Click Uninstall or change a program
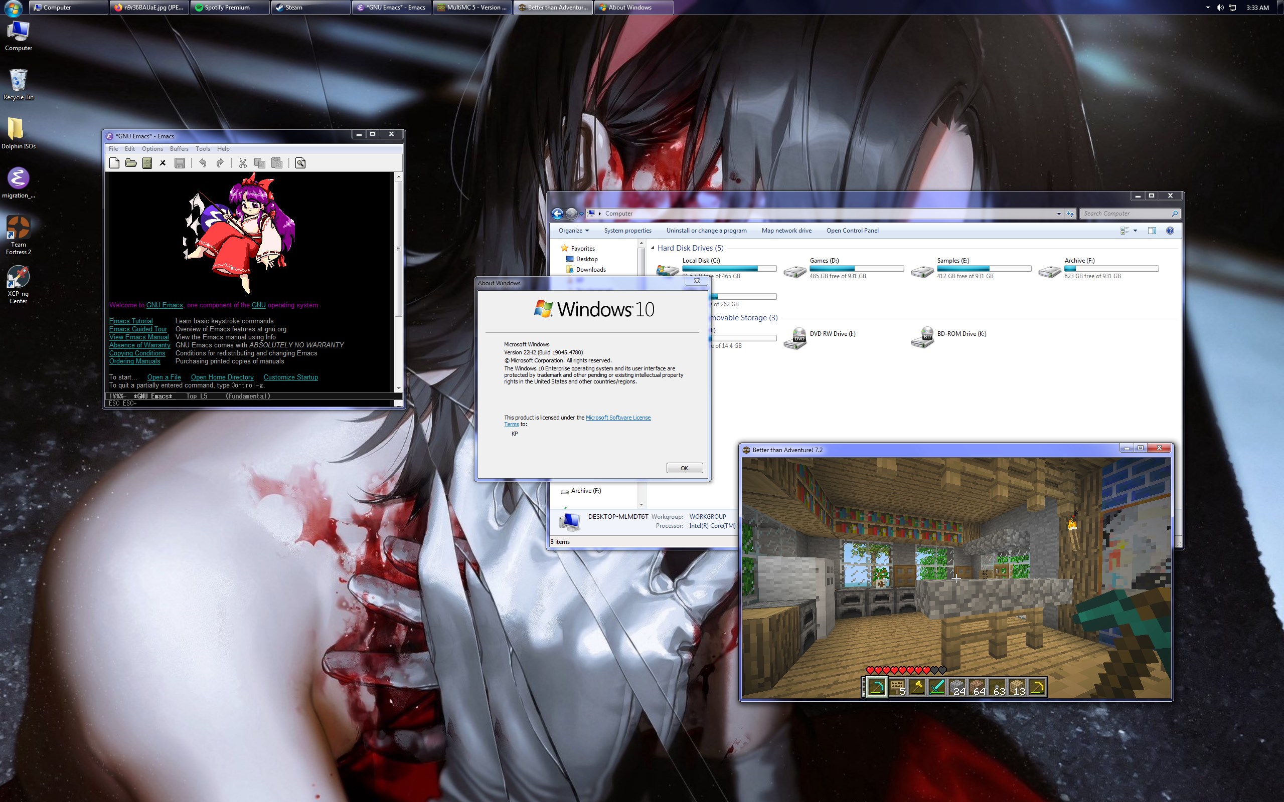Image resolution: width=1284 pixels, height=802 pixels. [x=706, y=230]
